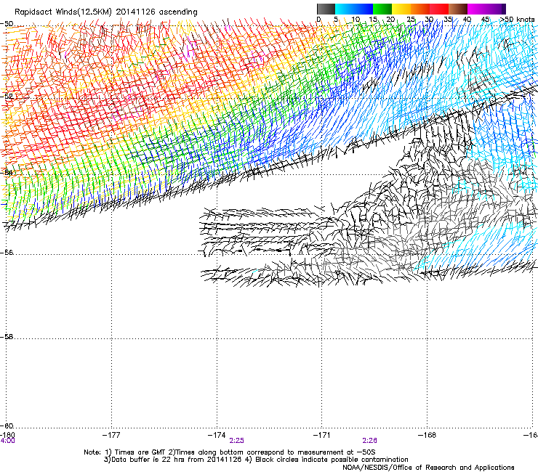Click the magenta 40-45 knots legend swatch
The image size is (538, 472).
tap(477, 9)
